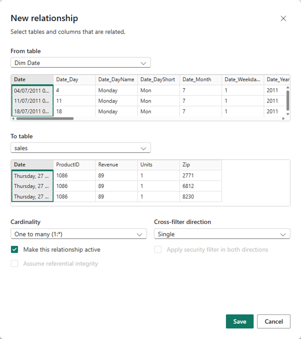Toggle Assume referential integrity checkbox
Image resolution: width=301 pixels, height=339 pixels.
(14, 264)
